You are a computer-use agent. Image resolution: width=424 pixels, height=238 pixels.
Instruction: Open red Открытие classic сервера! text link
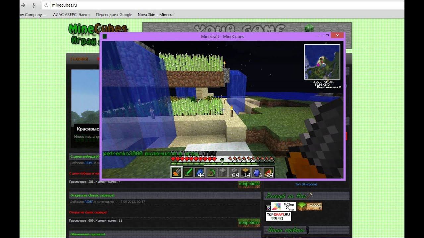click(88, 212)
